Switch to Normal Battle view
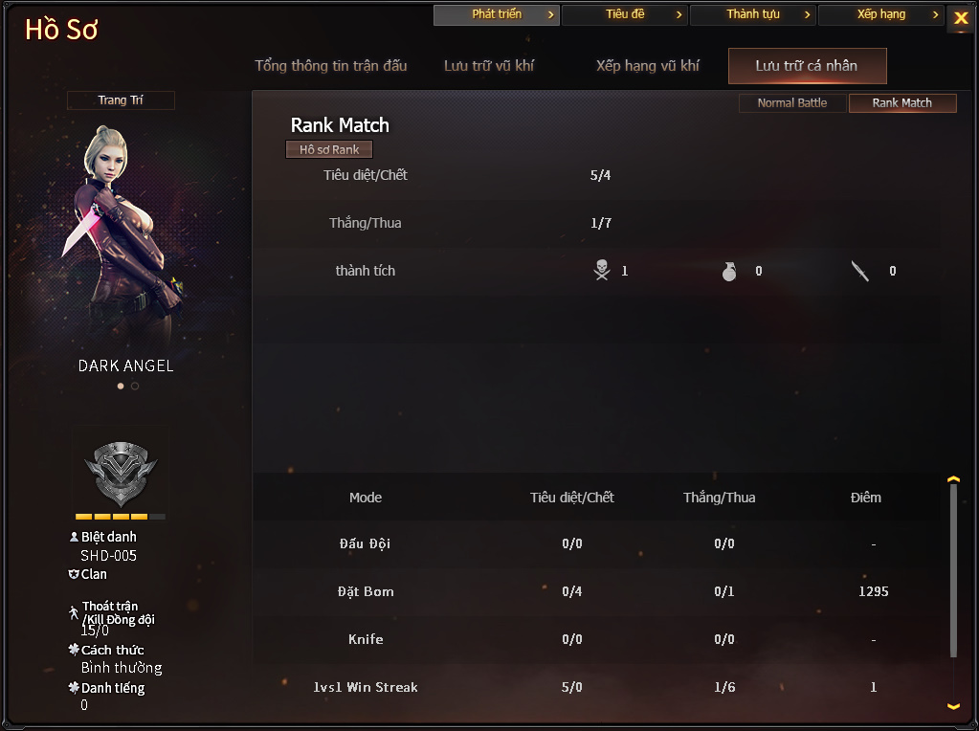The image size is (979, 731). [792, 103]
